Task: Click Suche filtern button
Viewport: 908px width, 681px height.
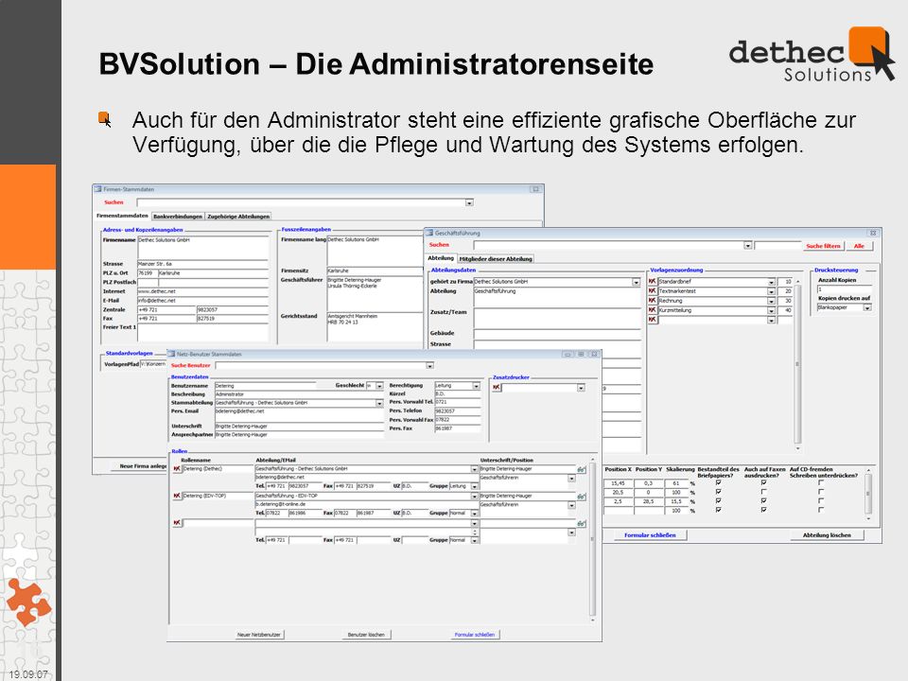Action: tap(823, 246)
